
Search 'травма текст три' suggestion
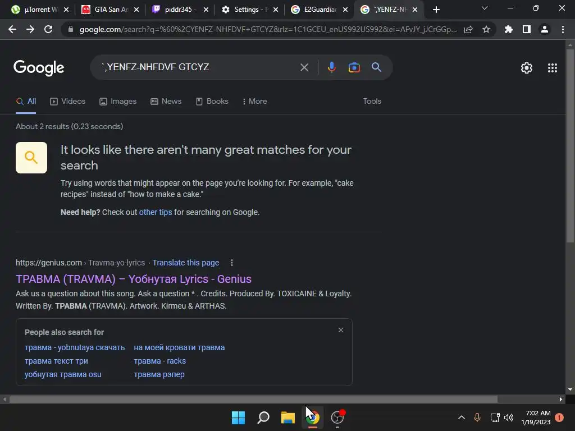(56, 361)
